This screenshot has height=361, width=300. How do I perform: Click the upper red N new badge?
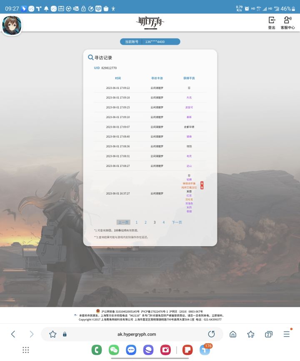[202, 184]
